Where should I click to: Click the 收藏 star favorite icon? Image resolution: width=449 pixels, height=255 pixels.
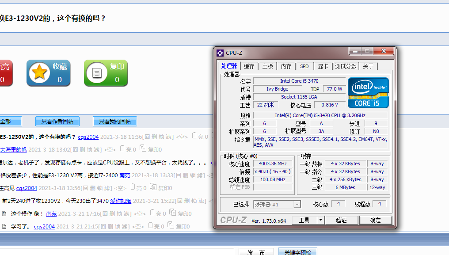click(x=39, y=72)
